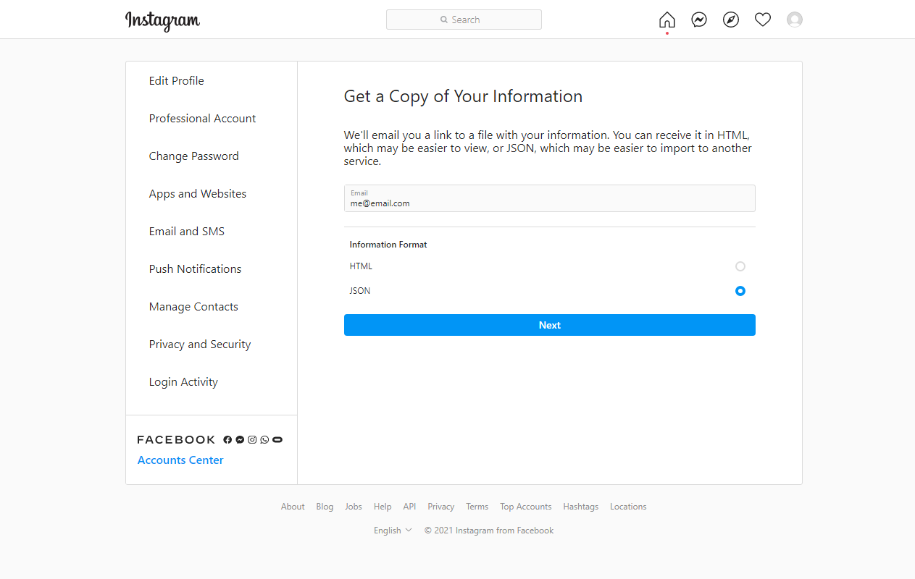Open Edit Profile settings
Viewport: 915px width, 579px height.
pyautogui.click(x=177, y=80)
